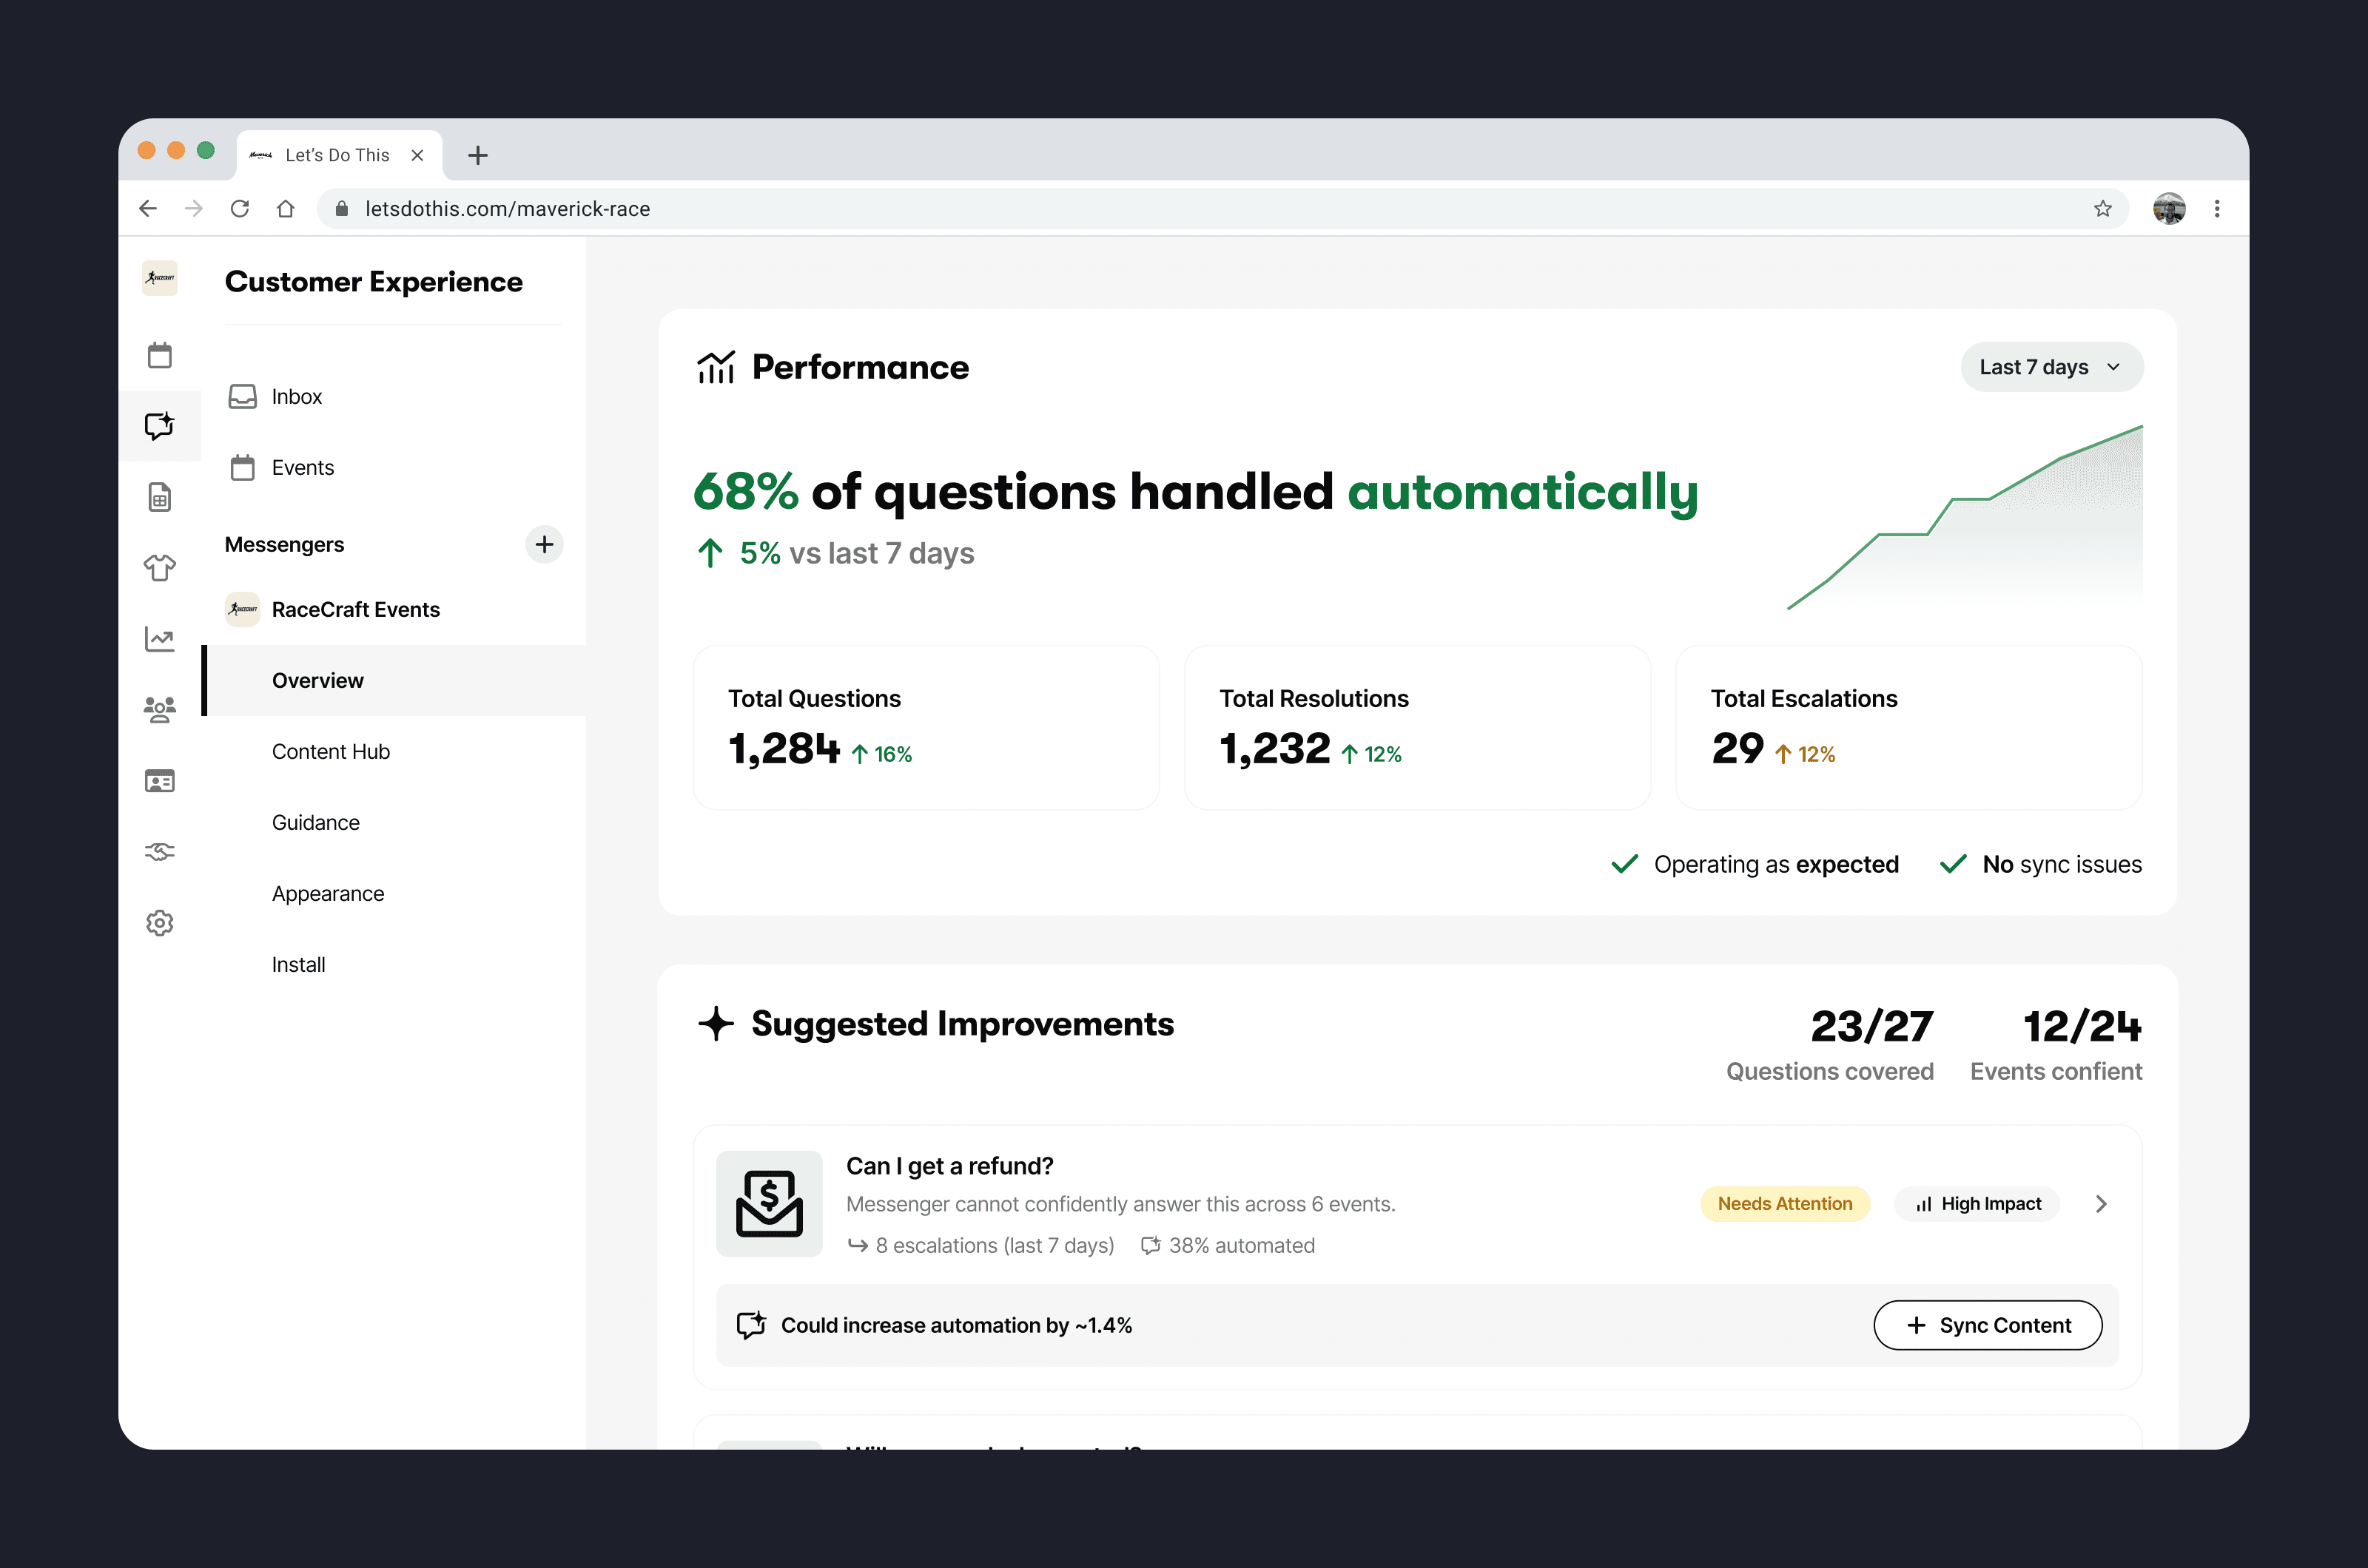Reload the page in browser toolbar

click(240, 209)
